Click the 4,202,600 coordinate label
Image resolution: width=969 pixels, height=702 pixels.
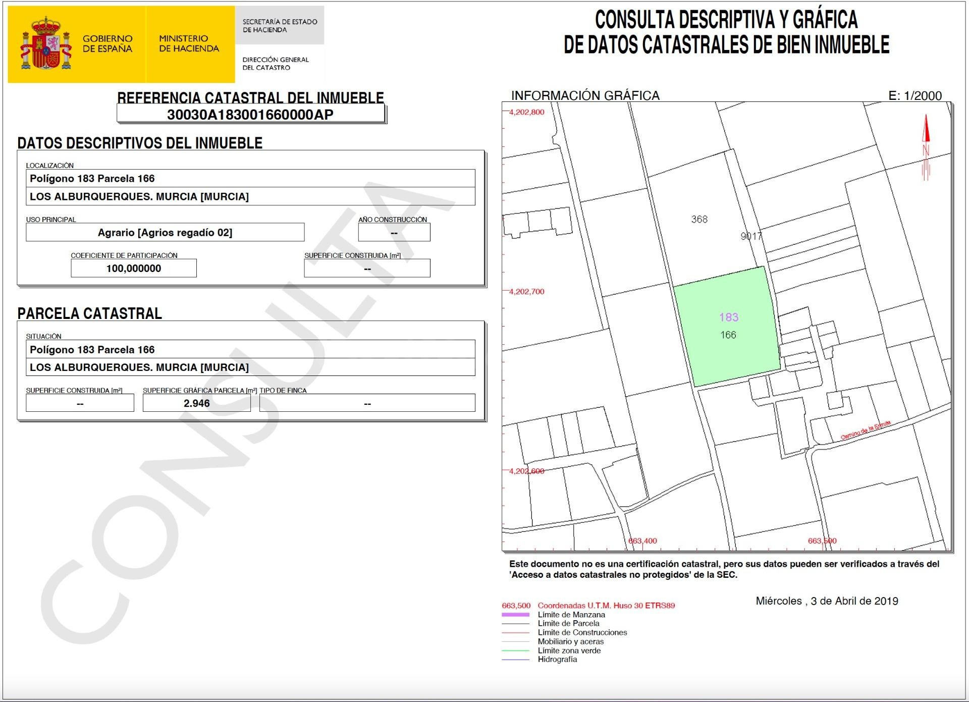coord(527,471)
